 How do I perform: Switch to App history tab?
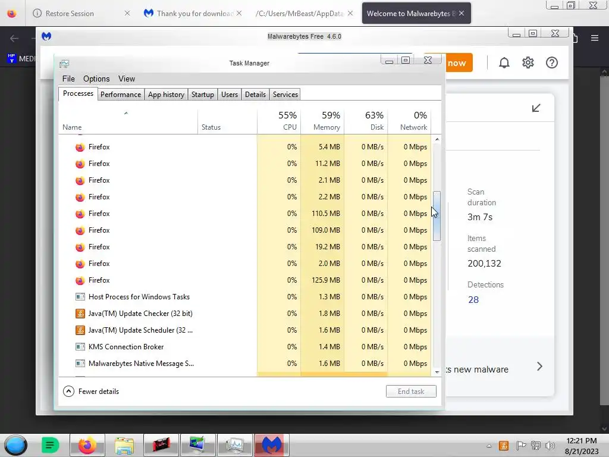[167, 95]
